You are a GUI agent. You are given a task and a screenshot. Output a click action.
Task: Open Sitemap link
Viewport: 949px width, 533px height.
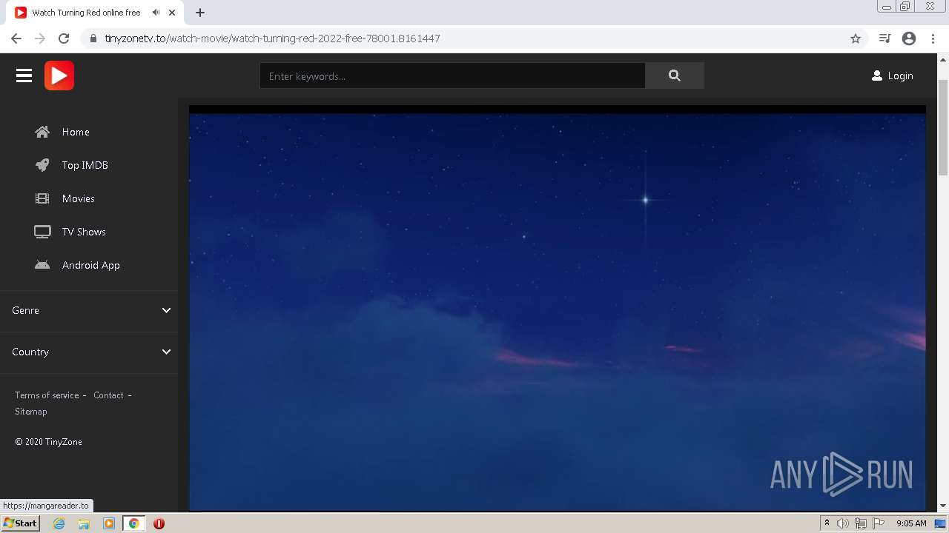30,412
